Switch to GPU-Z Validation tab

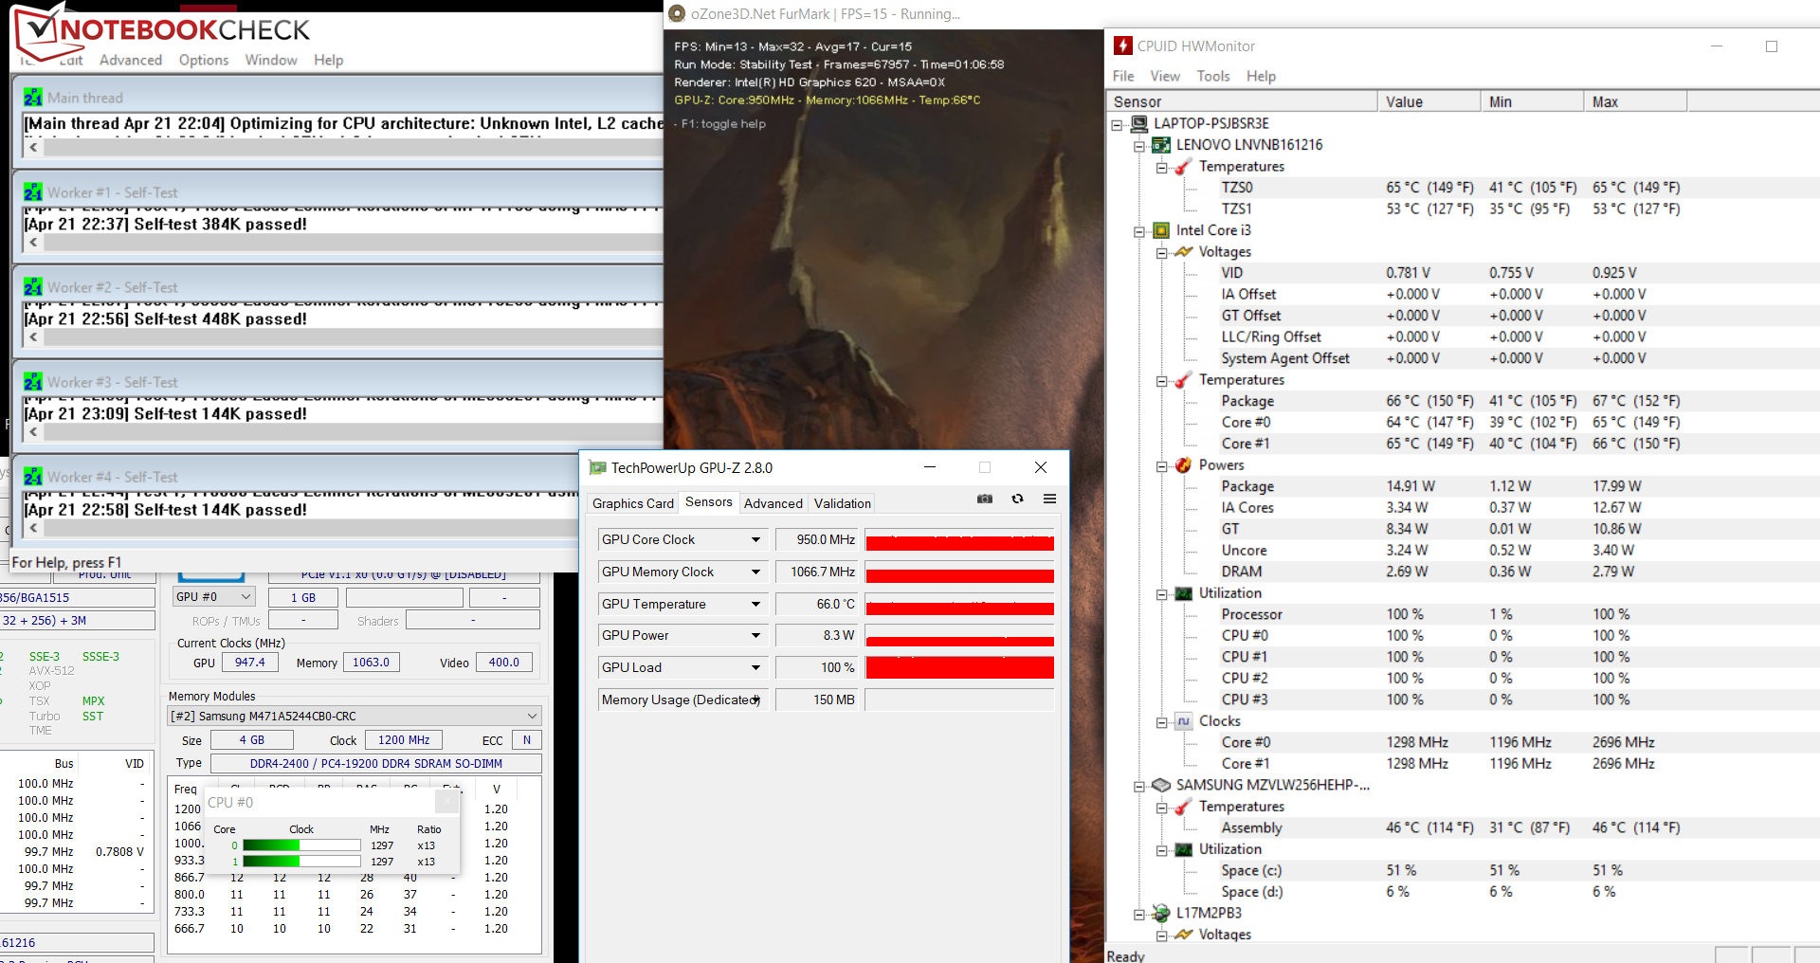[x=842, y=503]
